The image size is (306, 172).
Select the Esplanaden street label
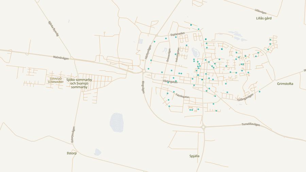[177, 34]
